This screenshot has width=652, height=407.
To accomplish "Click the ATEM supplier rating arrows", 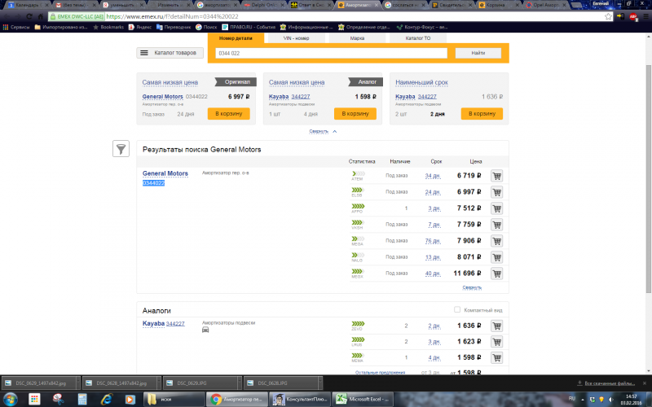I will (358, 173).
